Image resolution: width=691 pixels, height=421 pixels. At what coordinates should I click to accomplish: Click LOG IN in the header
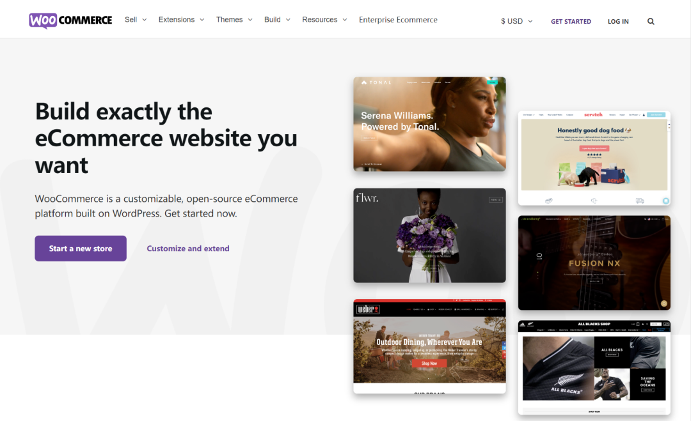pos(618,21)
